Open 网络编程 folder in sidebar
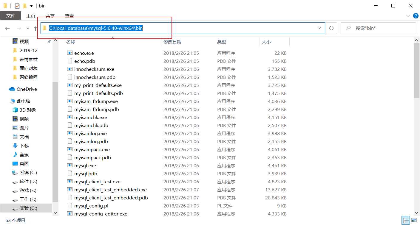Viewport: 420px width, 225px height. [29, 77]
